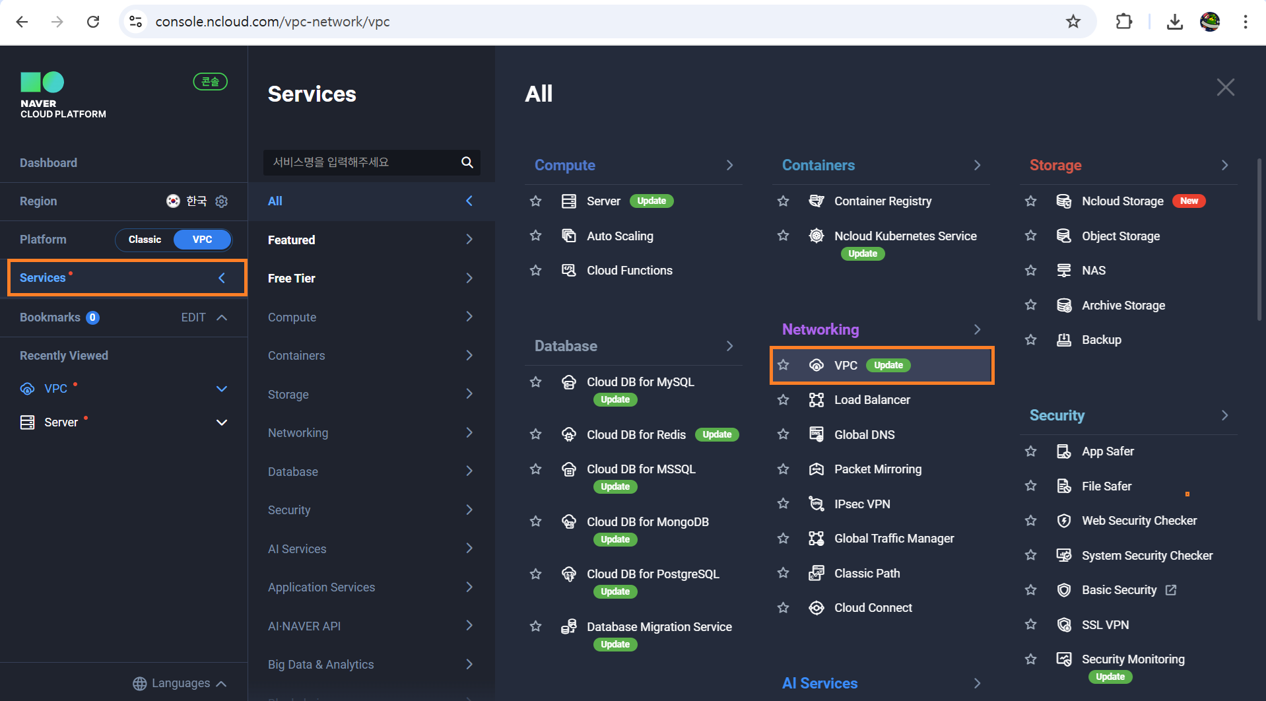Click the Ncloud Kubernetes Service icon

(816, 236)
